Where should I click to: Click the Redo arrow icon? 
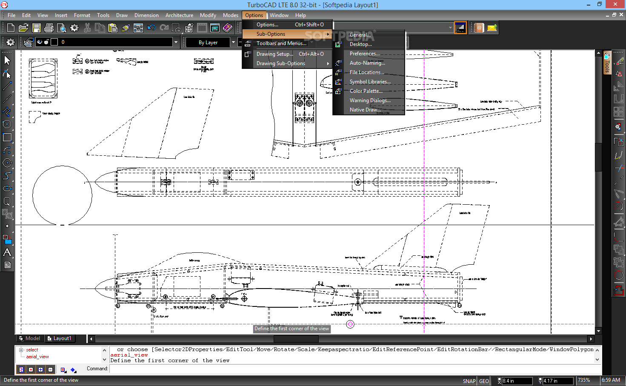tap(164, 28)
